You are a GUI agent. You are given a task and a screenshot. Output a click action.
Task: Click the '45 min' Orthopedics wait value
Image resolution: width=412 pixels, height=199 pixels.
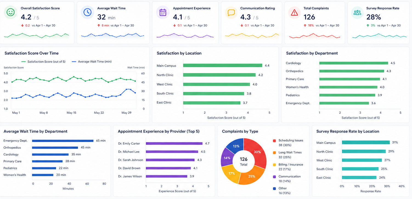(x=86, y=147)
